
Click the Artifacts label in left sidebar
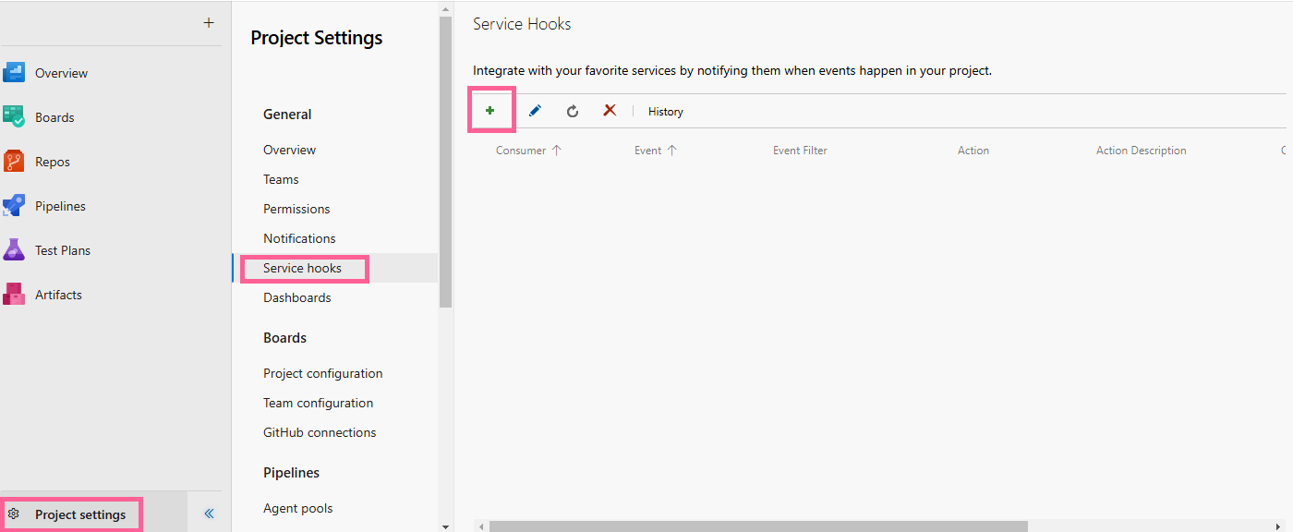pyautogui.click(x=58, y=295)
